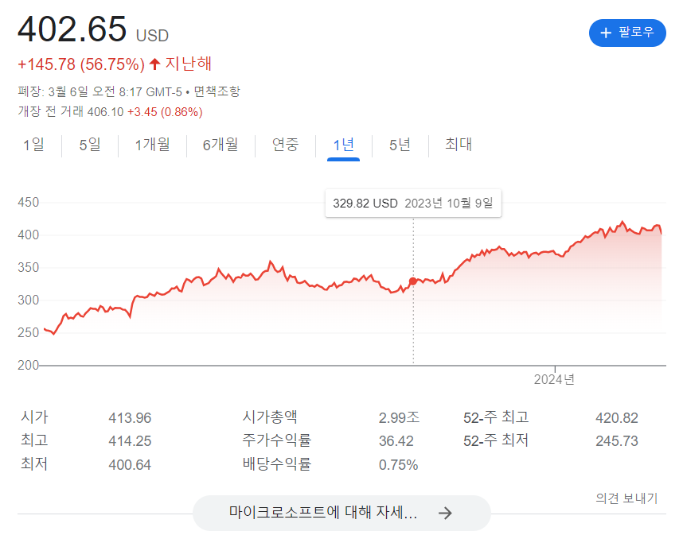Click the 배당수익률 value 0.75%

coord(398,465)
